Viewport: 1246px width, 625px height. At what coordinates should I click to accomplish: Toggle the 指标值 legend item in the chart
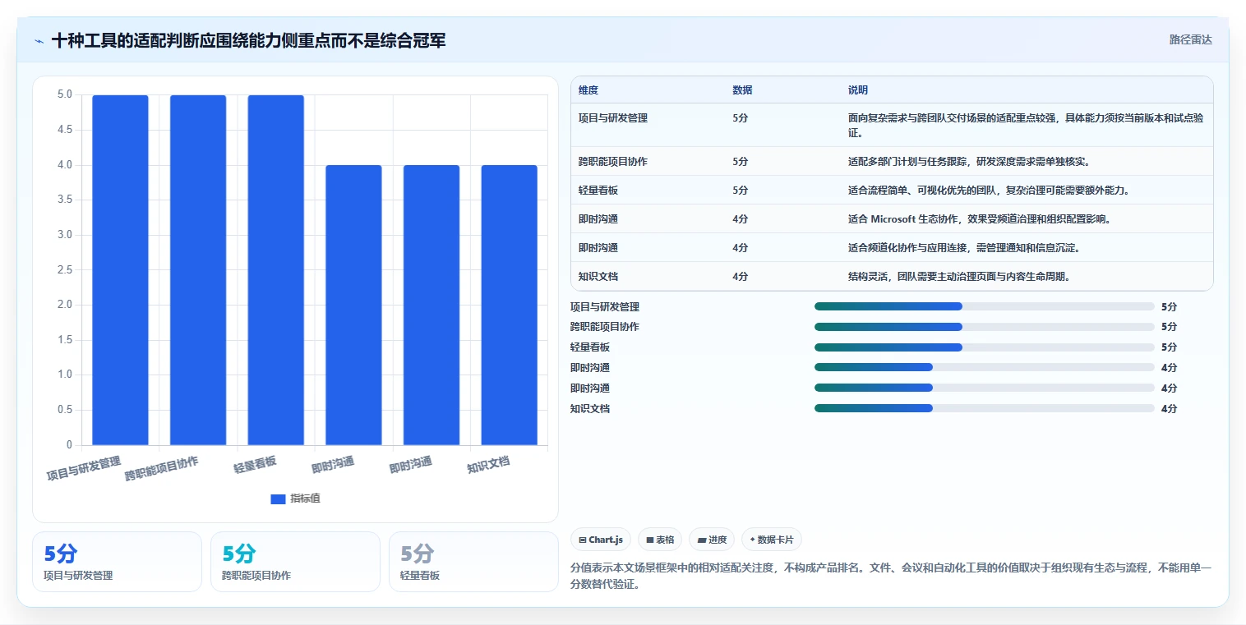[295, 499]
